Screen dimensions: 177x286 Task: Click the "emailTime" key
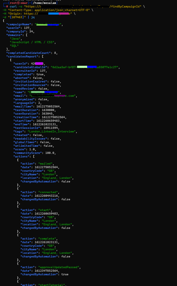point(23,107)
